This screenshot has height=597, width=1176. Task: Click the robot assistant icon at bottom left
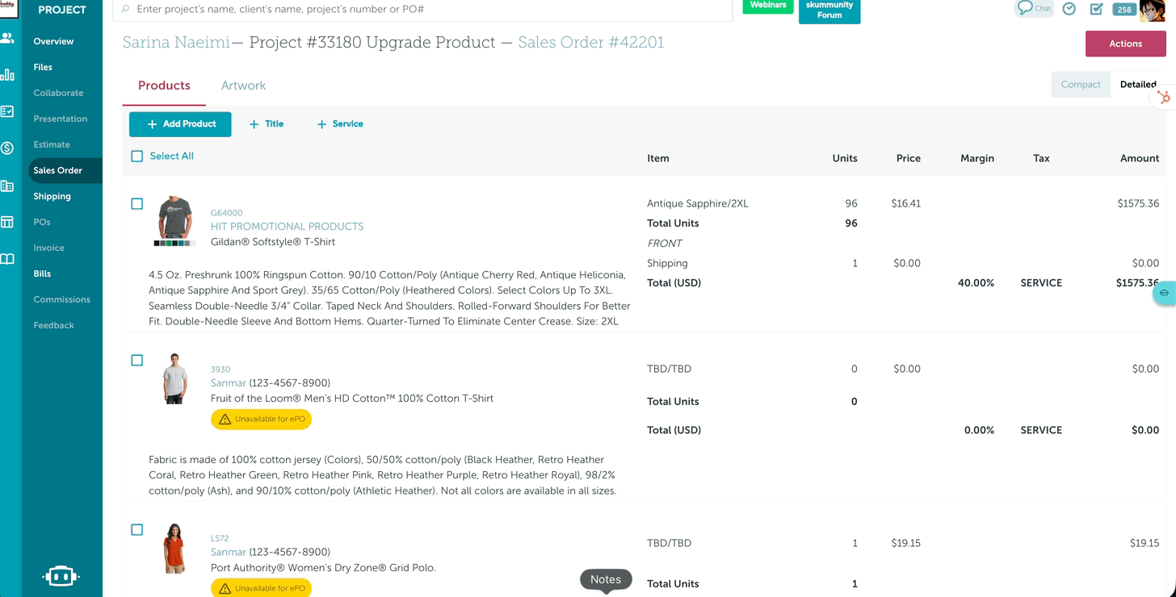61,576
